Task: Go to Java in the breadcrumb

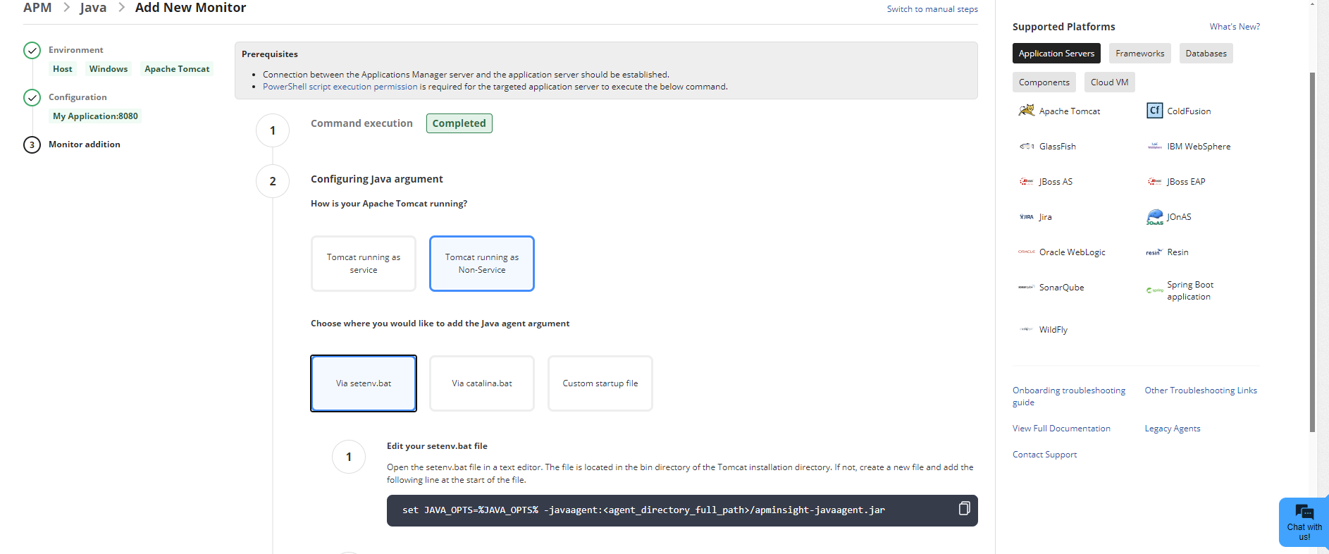Action: [x=93, y=8]
